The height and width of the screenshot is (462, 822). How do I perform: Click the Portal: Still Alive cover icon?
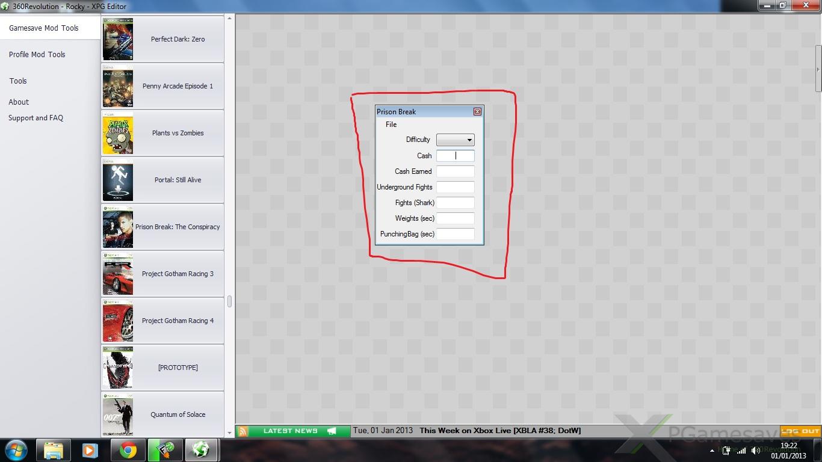118,180
